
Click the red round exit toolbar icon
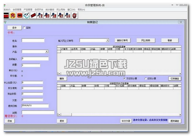[75, 16]
